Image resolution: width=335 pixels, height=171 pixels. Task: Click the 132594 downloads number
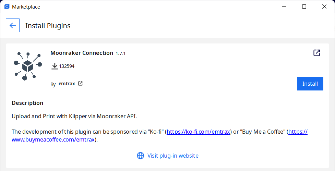67,66
